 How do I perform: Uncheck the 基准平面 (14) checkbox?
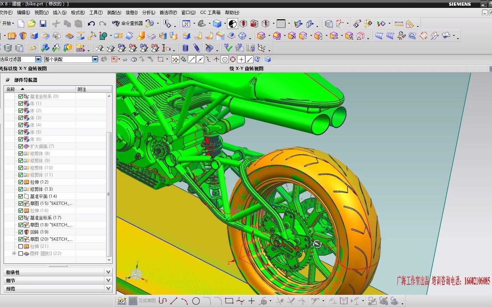coord(21,196)
